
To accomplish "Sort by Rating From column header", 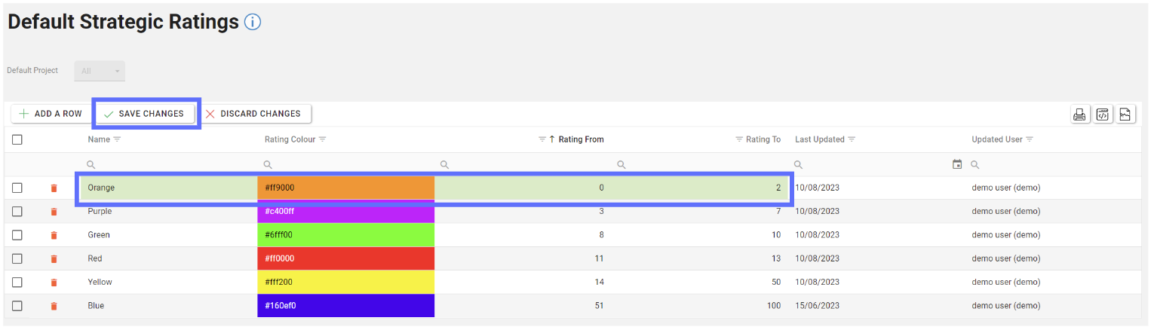I will (x=580, y=139).
